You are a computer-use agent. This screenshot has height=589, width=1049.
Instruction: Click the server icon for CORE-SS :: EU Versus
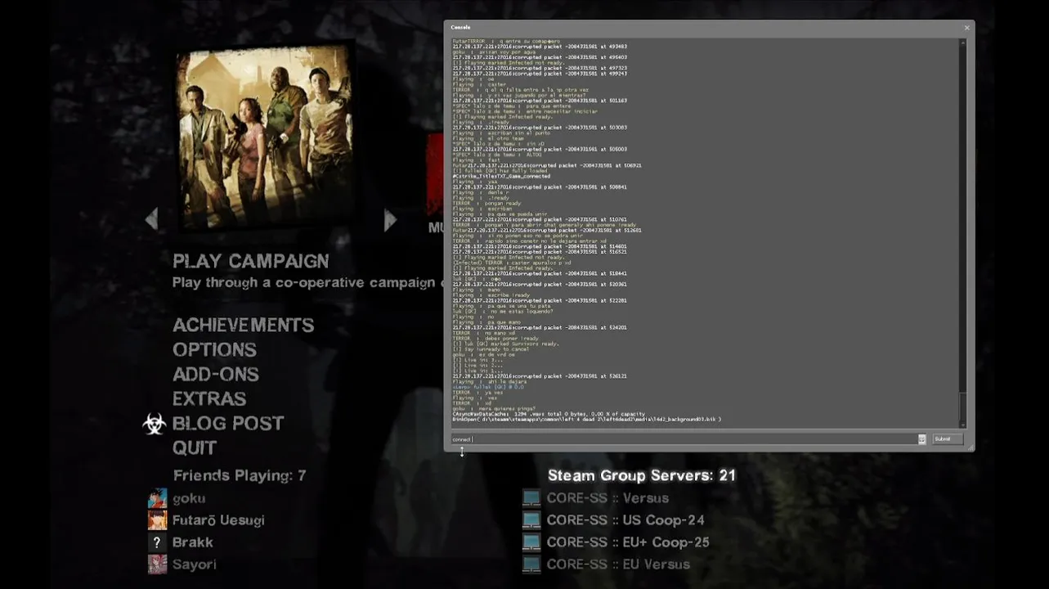click(531, 564)
